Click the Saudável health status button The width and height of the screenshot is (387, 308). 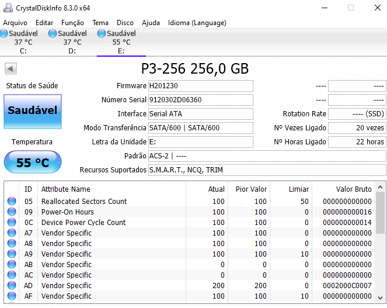click(33, 112)
